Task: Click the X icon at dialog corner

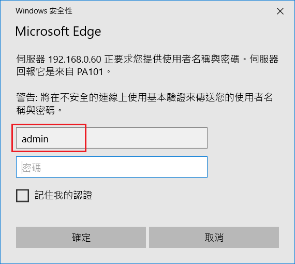Action: [x=280, y=11]
